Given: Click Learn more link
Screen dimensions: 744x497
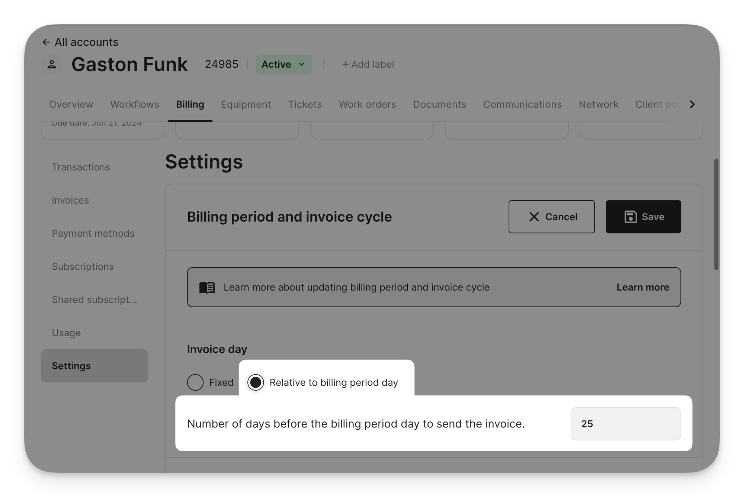Looking at the screenshot, I should (x=642, y=288).
